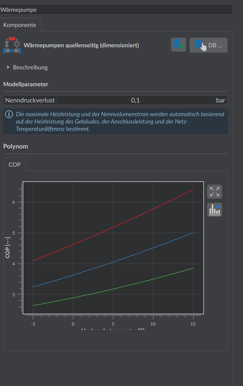The image size is (243, 386).
Task: Select the COP tab
Action: 15,165
